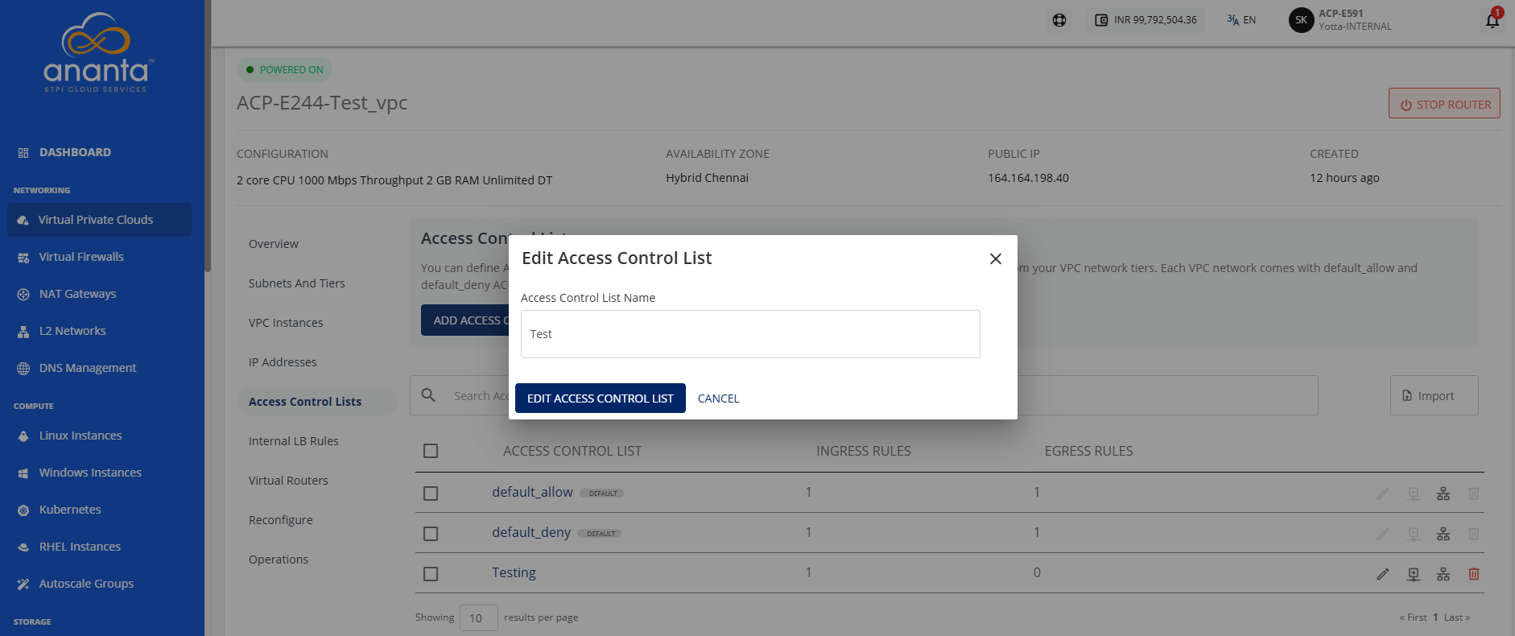Image resolution: width=1515 pixels, height=636 pixels.
Task: Click the search magnifier icon
Action: (428, 395)
